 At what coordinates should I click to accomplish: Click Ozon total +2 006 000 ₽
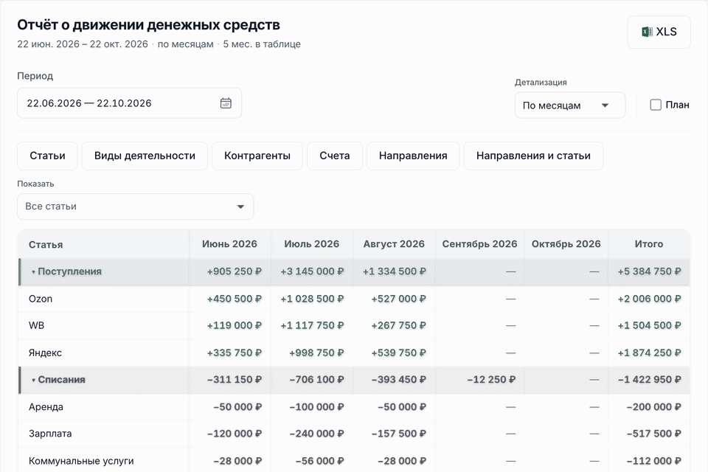(649, 299)
